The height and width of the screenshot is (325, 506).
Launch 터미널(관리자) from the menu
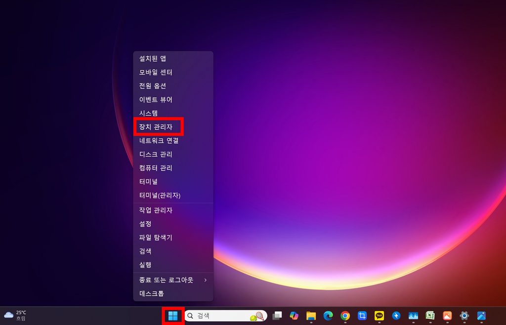(x=173, y=196)
